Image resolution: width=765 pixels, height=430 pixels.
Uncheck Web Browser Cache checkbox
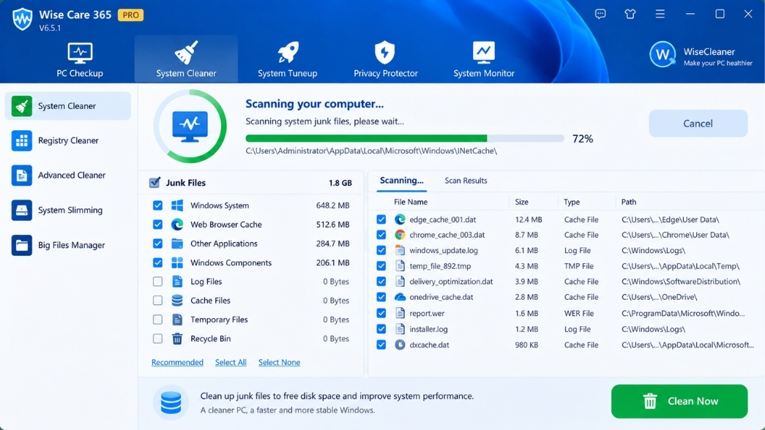(157, 225)
